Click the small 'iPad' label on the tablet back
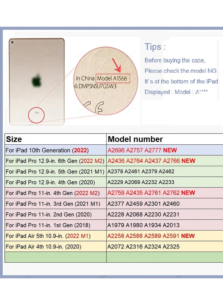Viewport: 223px width, 305px height. pos(37,112)
